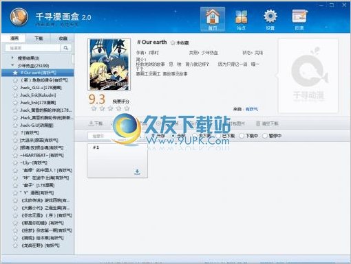351x264 pixels.
Task: Star the .hack_G.U.+[178漫画] entry
Action: (15, 88)
